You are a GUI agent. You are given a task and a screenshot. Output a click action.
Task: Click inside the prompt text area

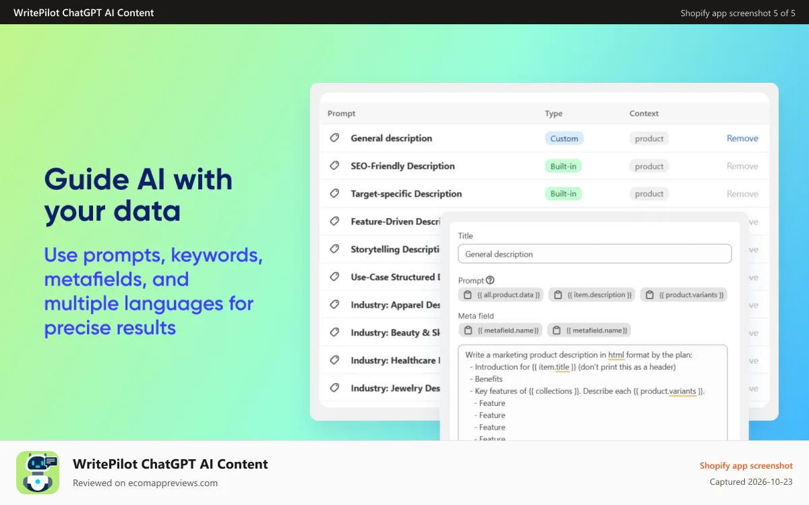tap(593, 393)
